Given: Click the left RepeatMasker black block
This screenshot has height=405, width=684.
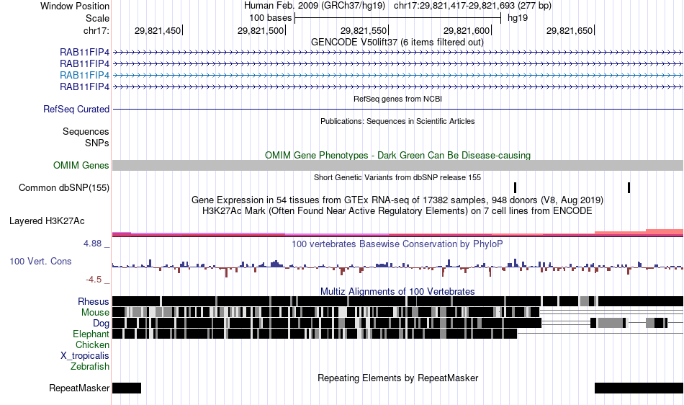Looking at the screenshot, I should tap(127, 388).
